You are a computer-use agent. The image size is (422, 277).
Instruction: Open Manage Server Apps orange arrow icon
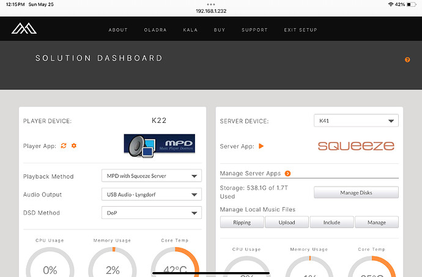(x=287, y=174)
